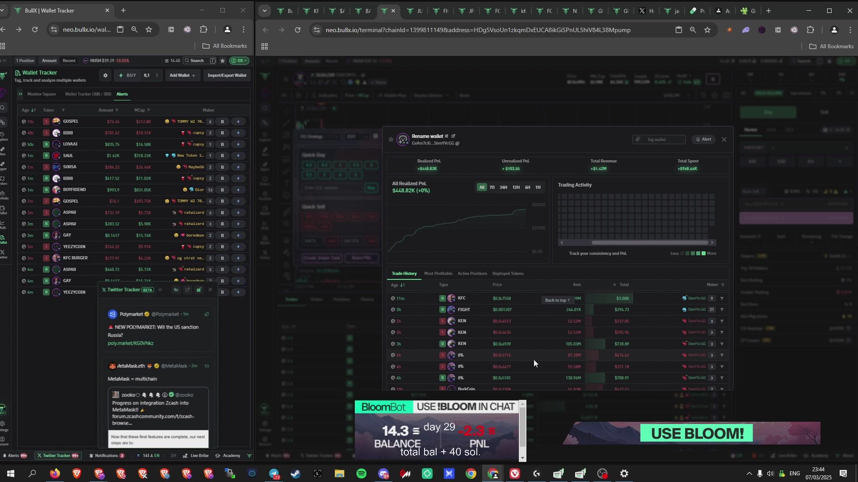Click the edit pencil beside Rename wallet

tap(446, 136)
